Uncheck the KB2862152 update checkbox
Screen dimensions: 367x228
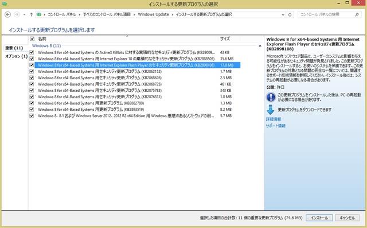(x=32, y=71)
